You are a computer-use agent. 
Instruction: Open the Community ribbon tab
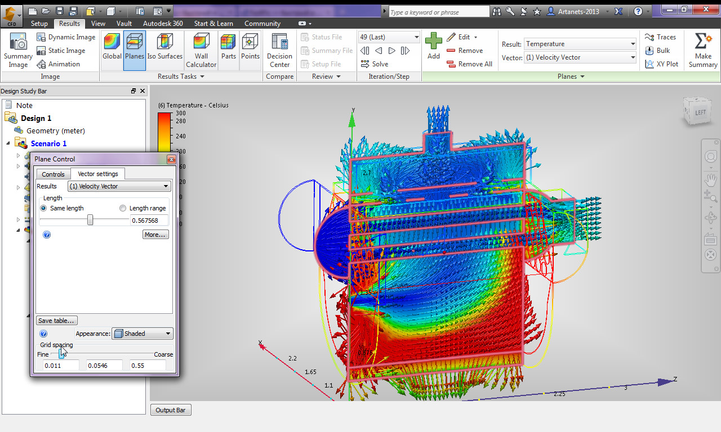pyautogui.click(x=262, y=24)
